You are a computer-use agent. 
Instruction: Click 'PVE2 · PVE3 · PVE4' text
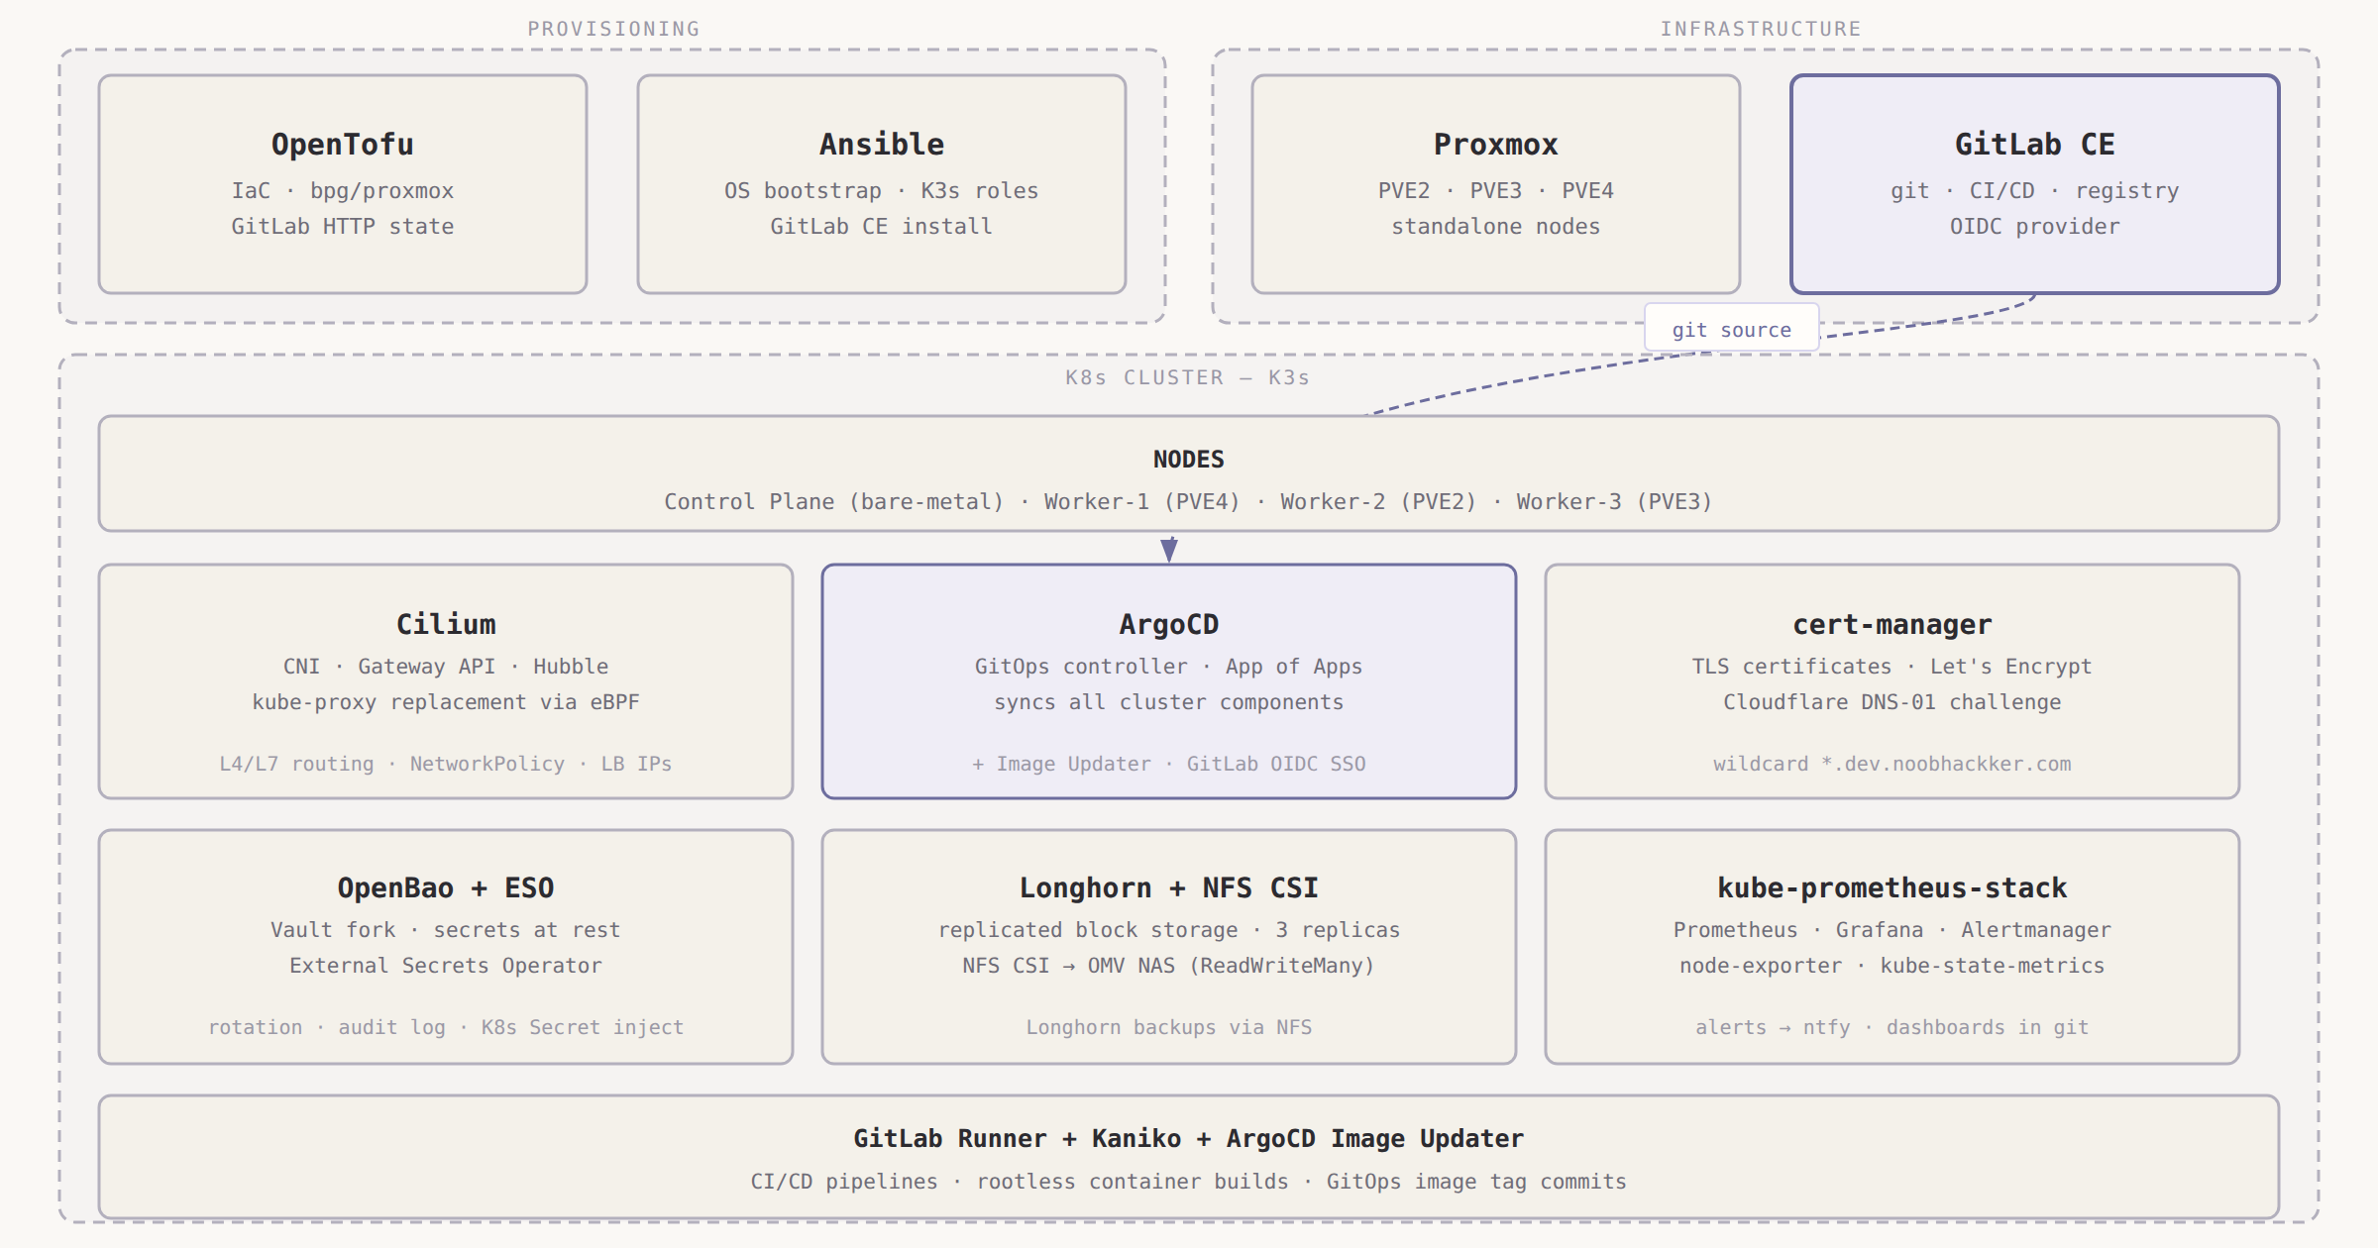point(1496,190)
